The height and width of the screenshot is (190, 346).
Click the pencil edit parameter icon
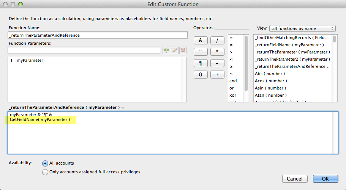(174, 50)
